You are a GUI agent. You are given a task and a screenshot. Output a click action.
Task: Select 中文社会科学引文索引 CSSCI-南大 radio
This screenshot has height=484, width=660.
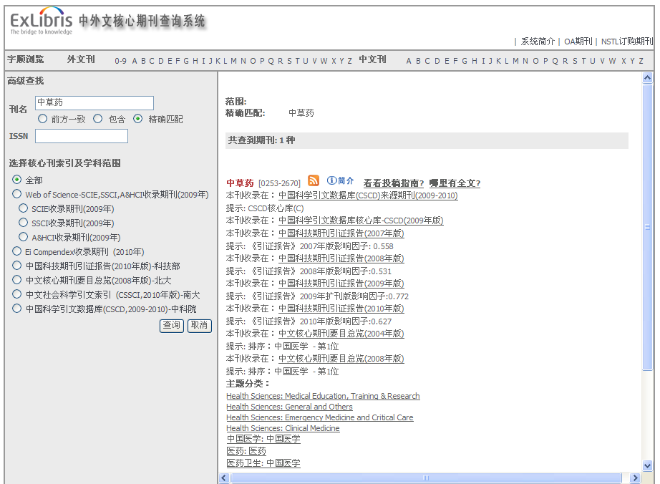tap(17, 294)
